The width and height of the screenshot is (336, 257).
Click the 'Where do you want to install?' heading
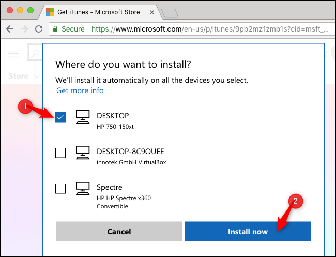tap(123, 64)
